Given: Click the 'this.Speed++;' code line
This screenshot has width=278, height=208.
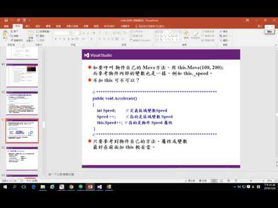Looking at the screenshot, I should [109, 122].
